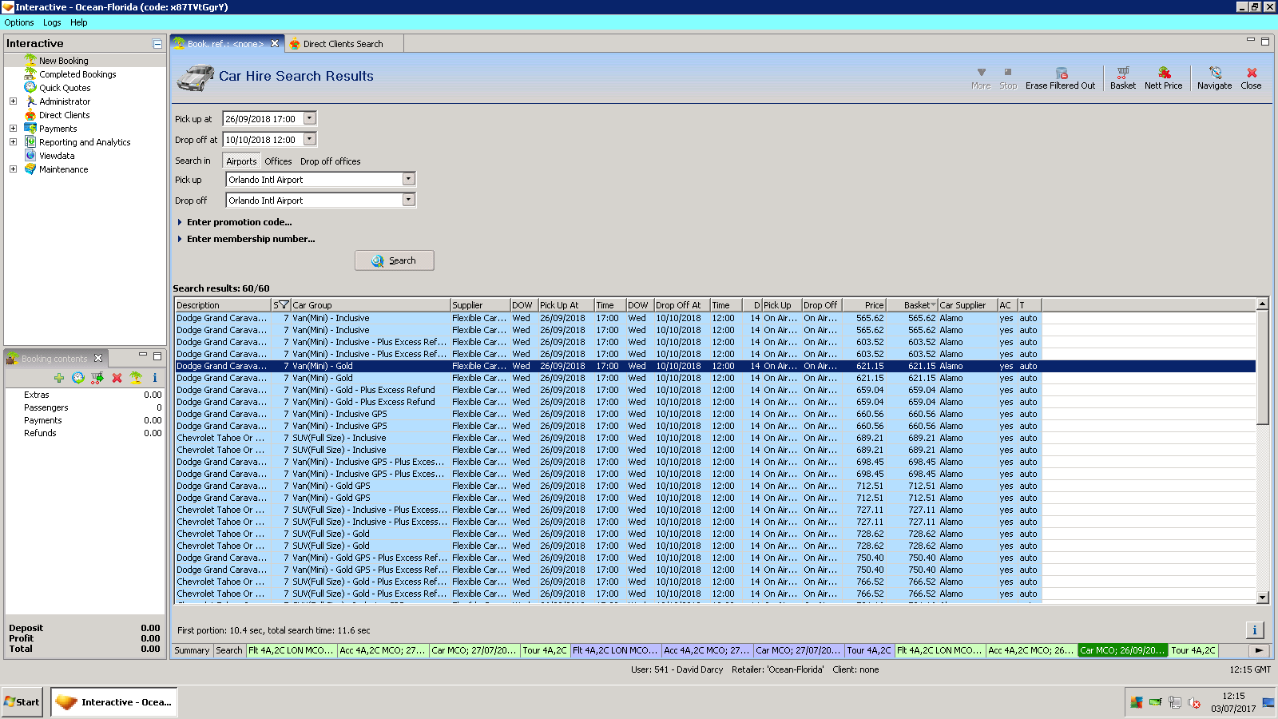Open Quick Quotes in the Interactive panel
This screenshot has height=719, width=1278.
click(65, 88)
